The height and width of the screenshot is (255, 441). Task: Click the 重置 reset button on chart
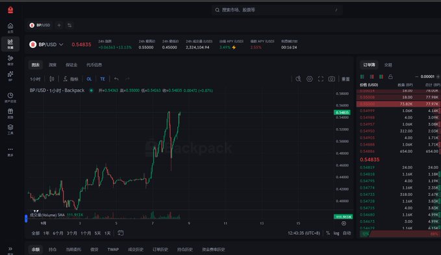point(346,79)
